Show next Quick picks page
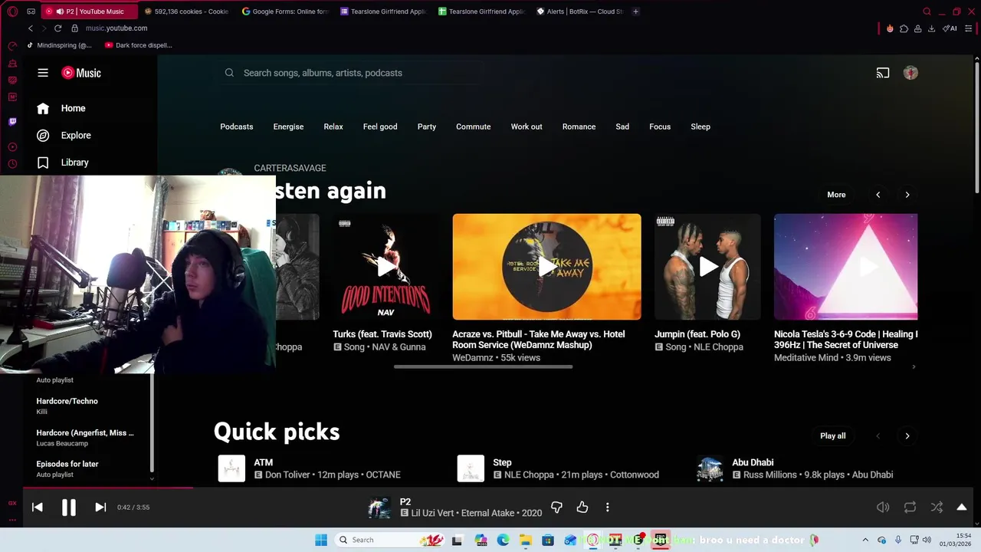Viewport: 981px width, 552px height. pos(907,435)
